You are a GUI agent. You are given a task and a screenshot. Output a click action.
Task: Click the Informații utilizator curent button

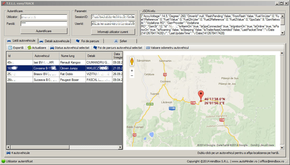click(113, 32)
